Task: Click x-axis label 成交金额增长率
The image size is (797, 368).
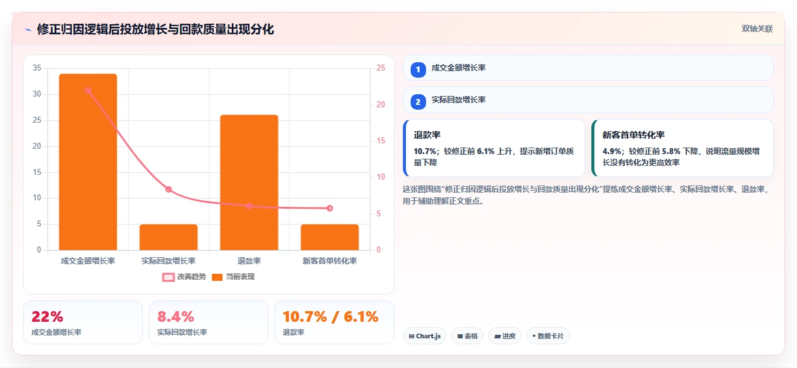Action: tap(88, 261)
